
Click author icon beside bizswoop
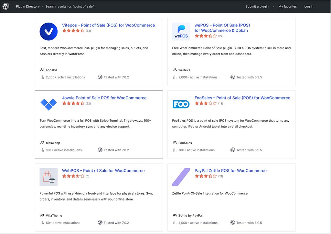pyautogui.click(x=42, y=143)
